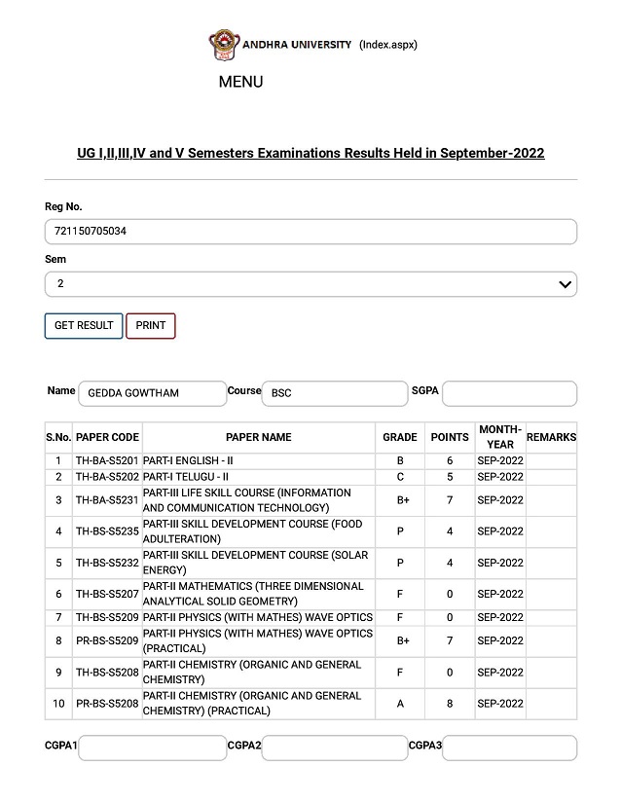
Task: Expand the Sem dropdown showing 2
Action: (310, 284)
